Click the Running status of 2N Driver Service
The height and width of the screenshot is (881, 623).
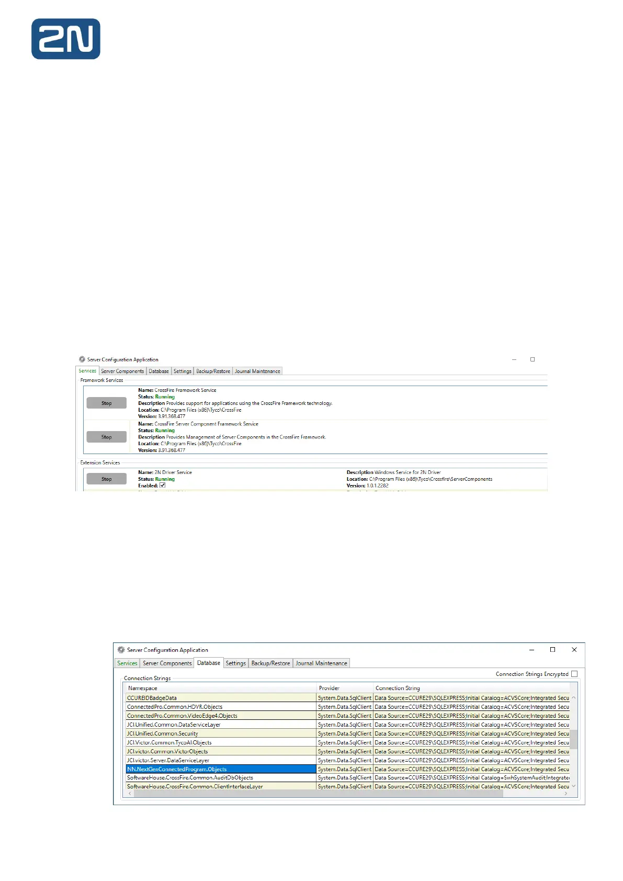(x=165, y=479)
